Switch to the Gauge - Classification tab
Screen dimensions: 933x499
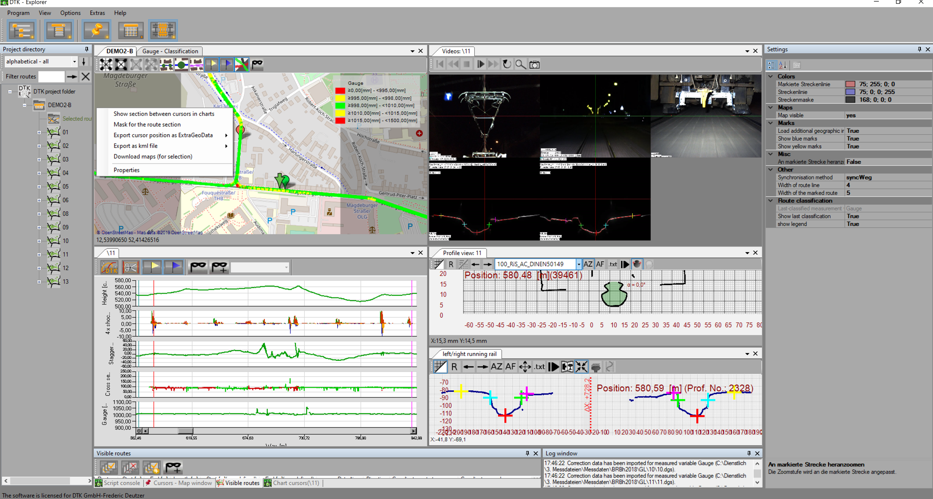[170, 51]
